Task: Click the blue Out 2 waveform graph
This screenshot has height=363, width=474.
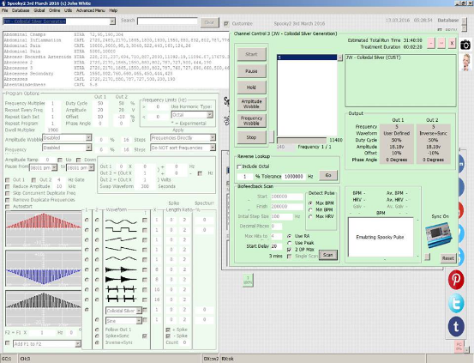Action: click(x=44, y=269)
